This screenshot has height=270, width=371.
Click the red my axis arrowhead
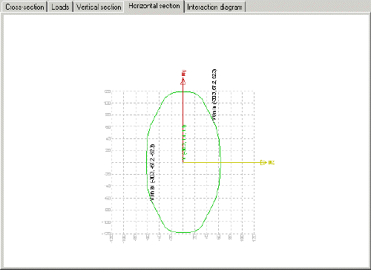point(183,81)
